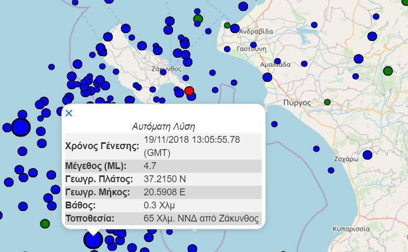Click the magnitude value 4.7 in popup
This screenshot has width=408, height=252.
(150, 166)
